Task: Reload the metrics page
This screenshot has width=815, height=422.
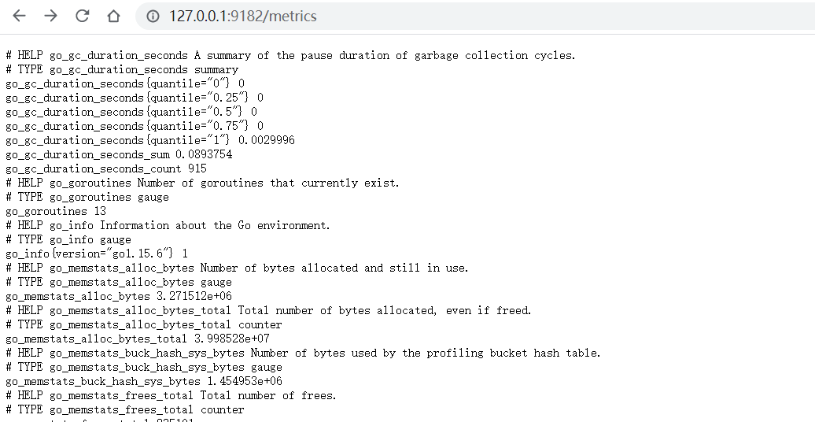Action: pos(82,16)
